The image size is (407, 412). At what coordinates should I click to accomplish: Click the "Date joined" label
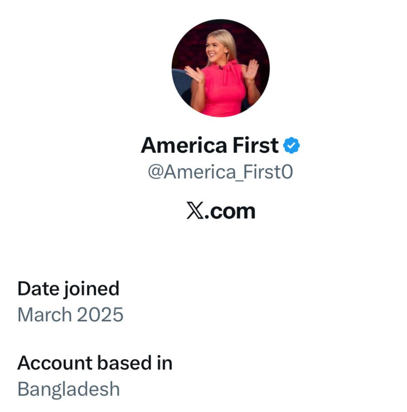pyautogui.click(x=68, y=289)
